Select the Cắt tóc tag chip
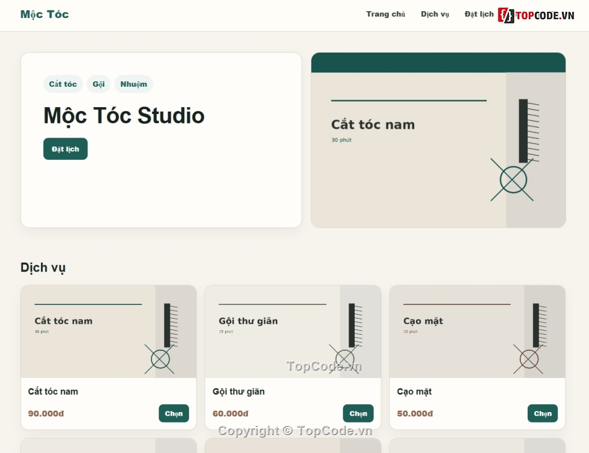Screen dimensions: 589x453 point(63,84)
